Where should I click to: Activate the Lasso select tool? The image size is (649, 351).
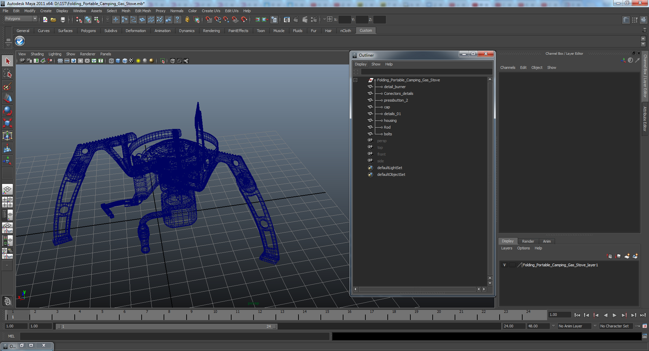point(7,74)
